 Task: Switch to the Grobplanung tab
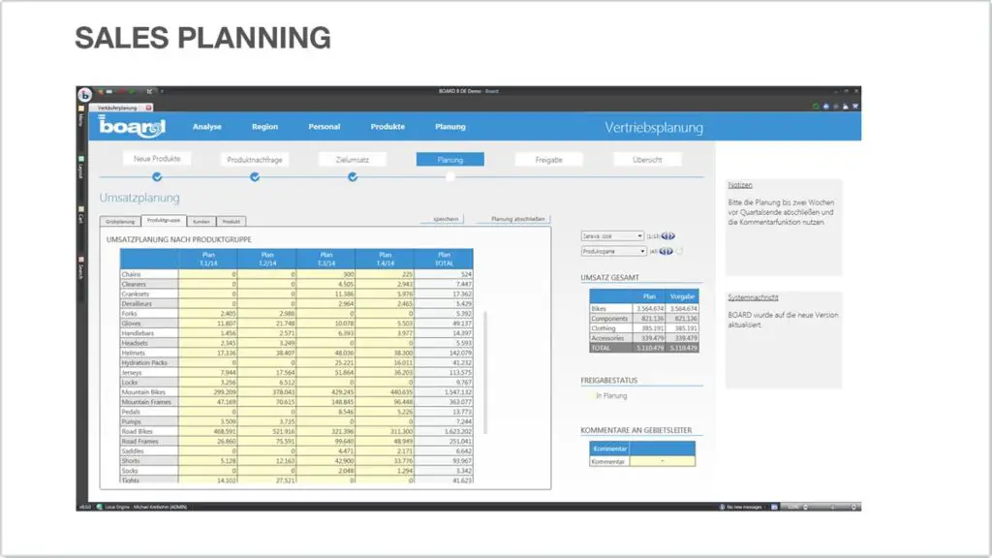pyautogui.click(x=120, y=222)
